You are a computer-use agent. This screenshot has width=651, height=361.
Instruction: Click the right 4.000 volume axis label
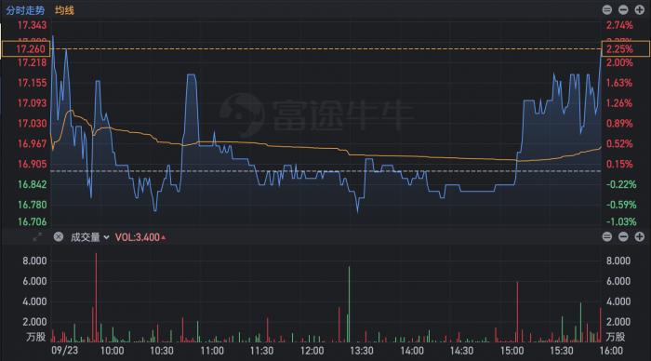(618, 301)
